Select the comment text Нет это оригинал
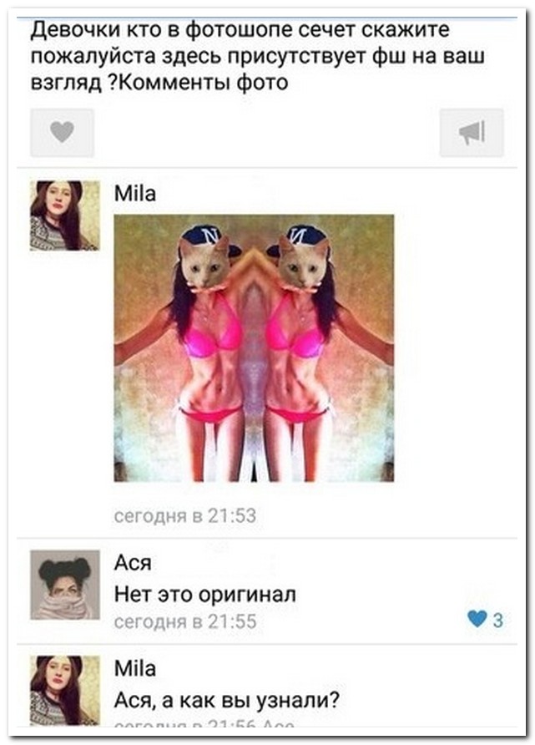535x745 pixels. coord(205,594)
